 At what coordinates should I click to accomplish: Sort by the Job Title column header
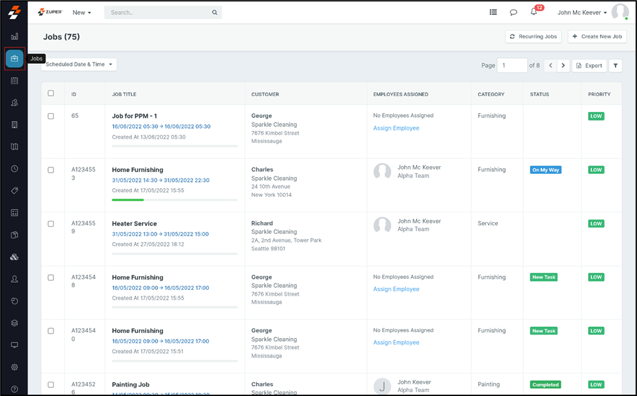pyautogui.click(x=124, y=94)
